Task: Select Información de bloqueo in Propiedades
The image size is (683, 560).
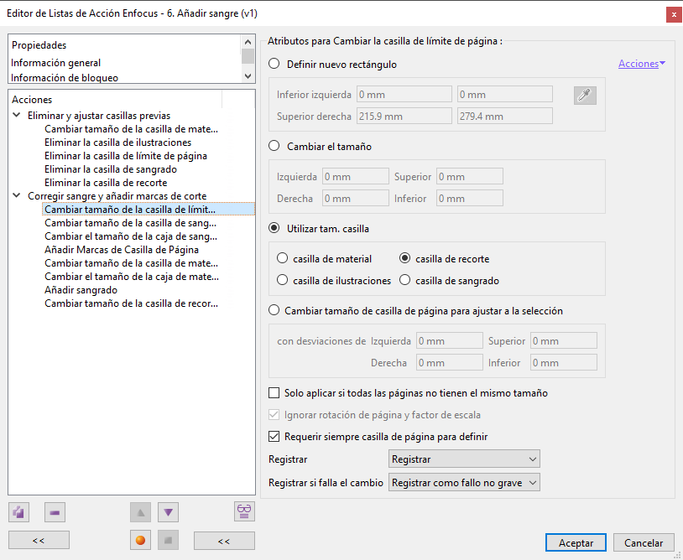Action: tap(65, 77)
